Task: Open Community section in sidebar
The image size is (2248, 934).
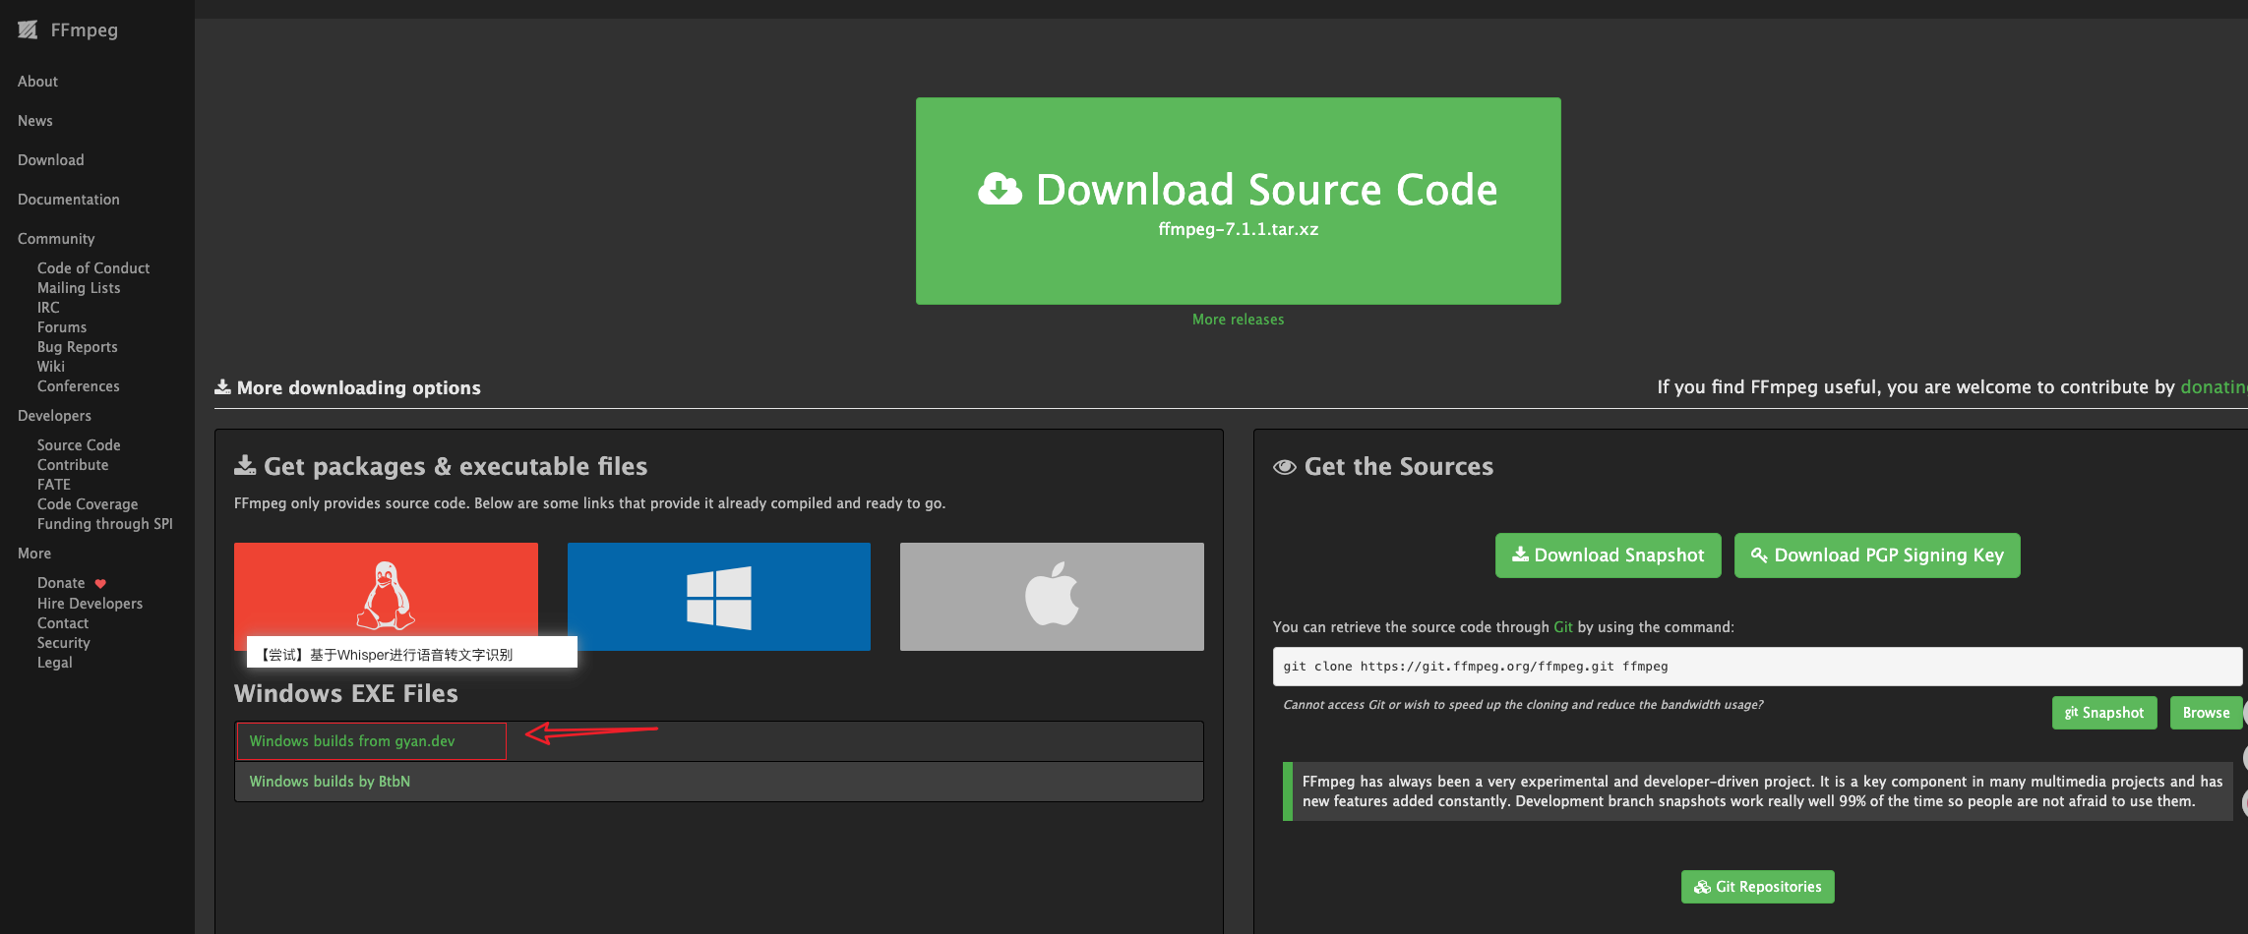Action: 56,239
